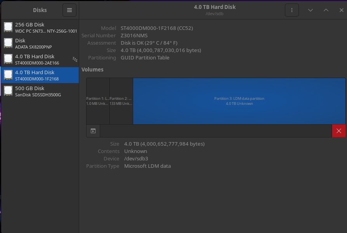Open the drive options three-dot menu
The width and height of the screenshot is (347, 233).
point(291,10)
